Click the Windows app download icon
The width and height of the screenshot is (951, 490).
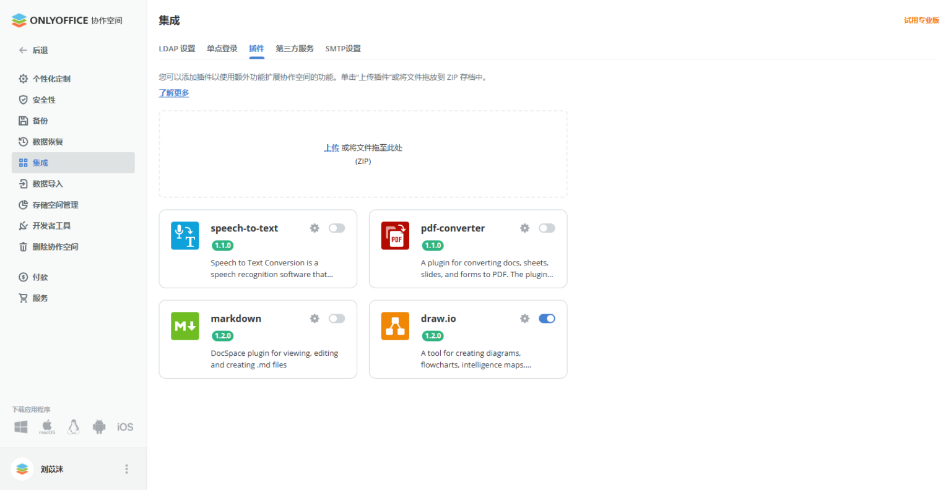click(x=21, y=427)
